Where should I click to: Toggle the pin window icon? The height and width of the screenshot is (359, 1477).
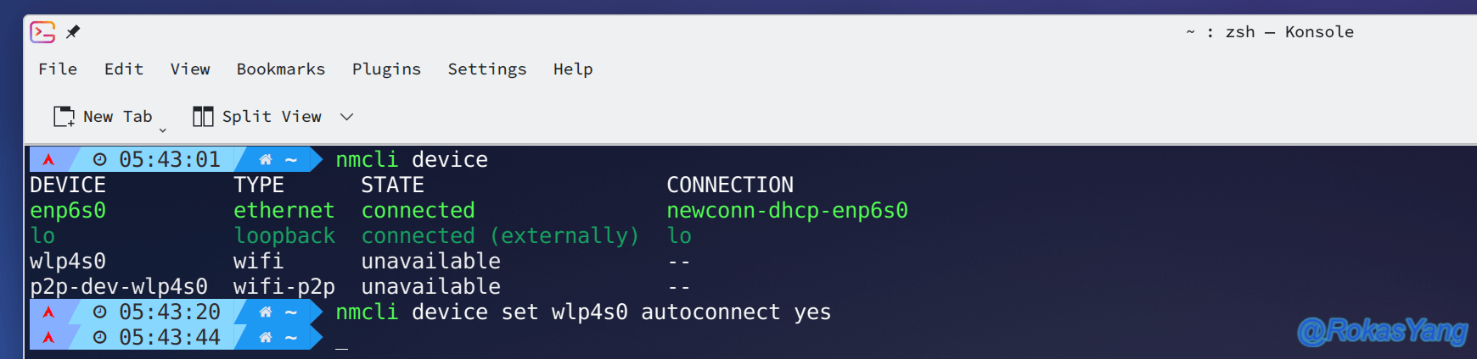tap(73, 32)
